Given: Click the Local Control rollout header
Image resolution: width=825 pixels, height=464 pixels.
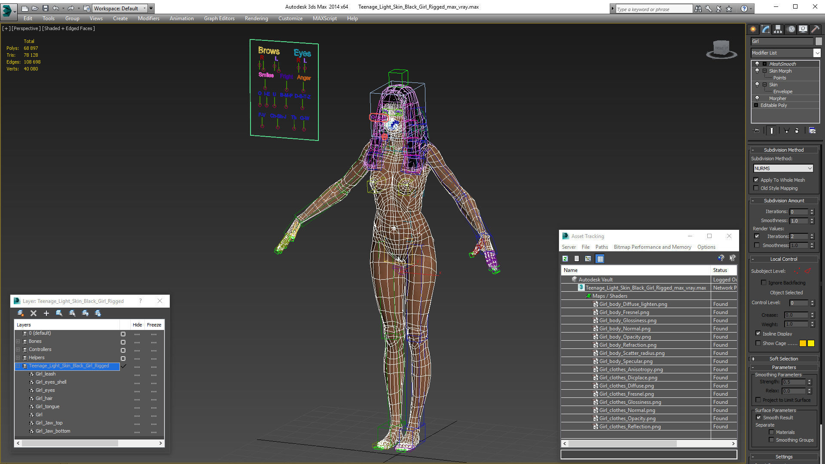Looking at the screenshot, I should 783,259.
